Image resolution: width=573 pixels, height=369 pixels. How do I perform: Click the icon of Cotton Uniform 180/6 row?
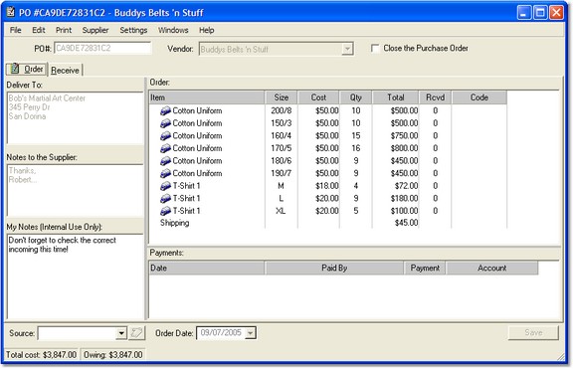pos(165,161)
